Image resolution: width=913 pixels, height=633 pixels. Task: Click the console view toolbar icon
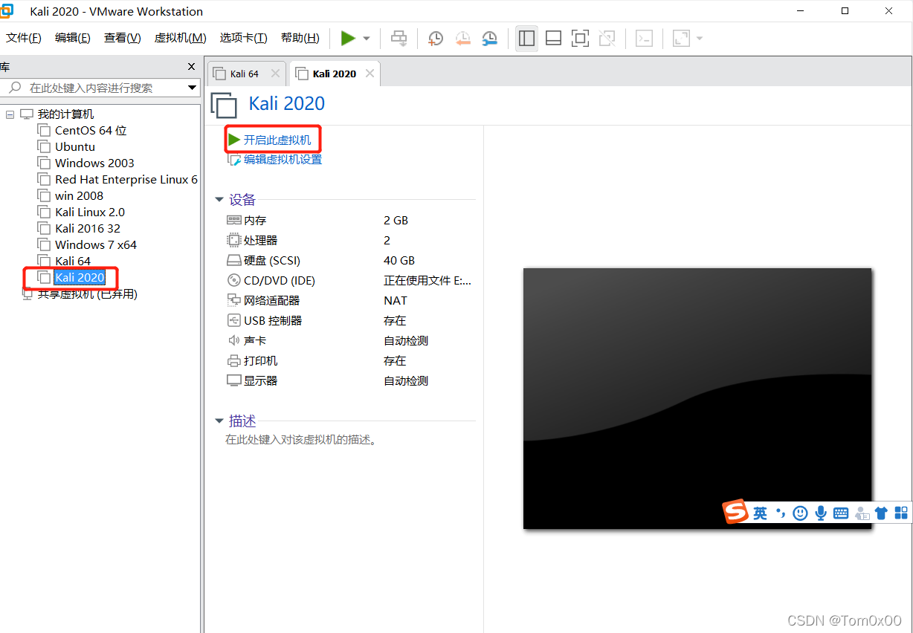[x=644, y=38]
